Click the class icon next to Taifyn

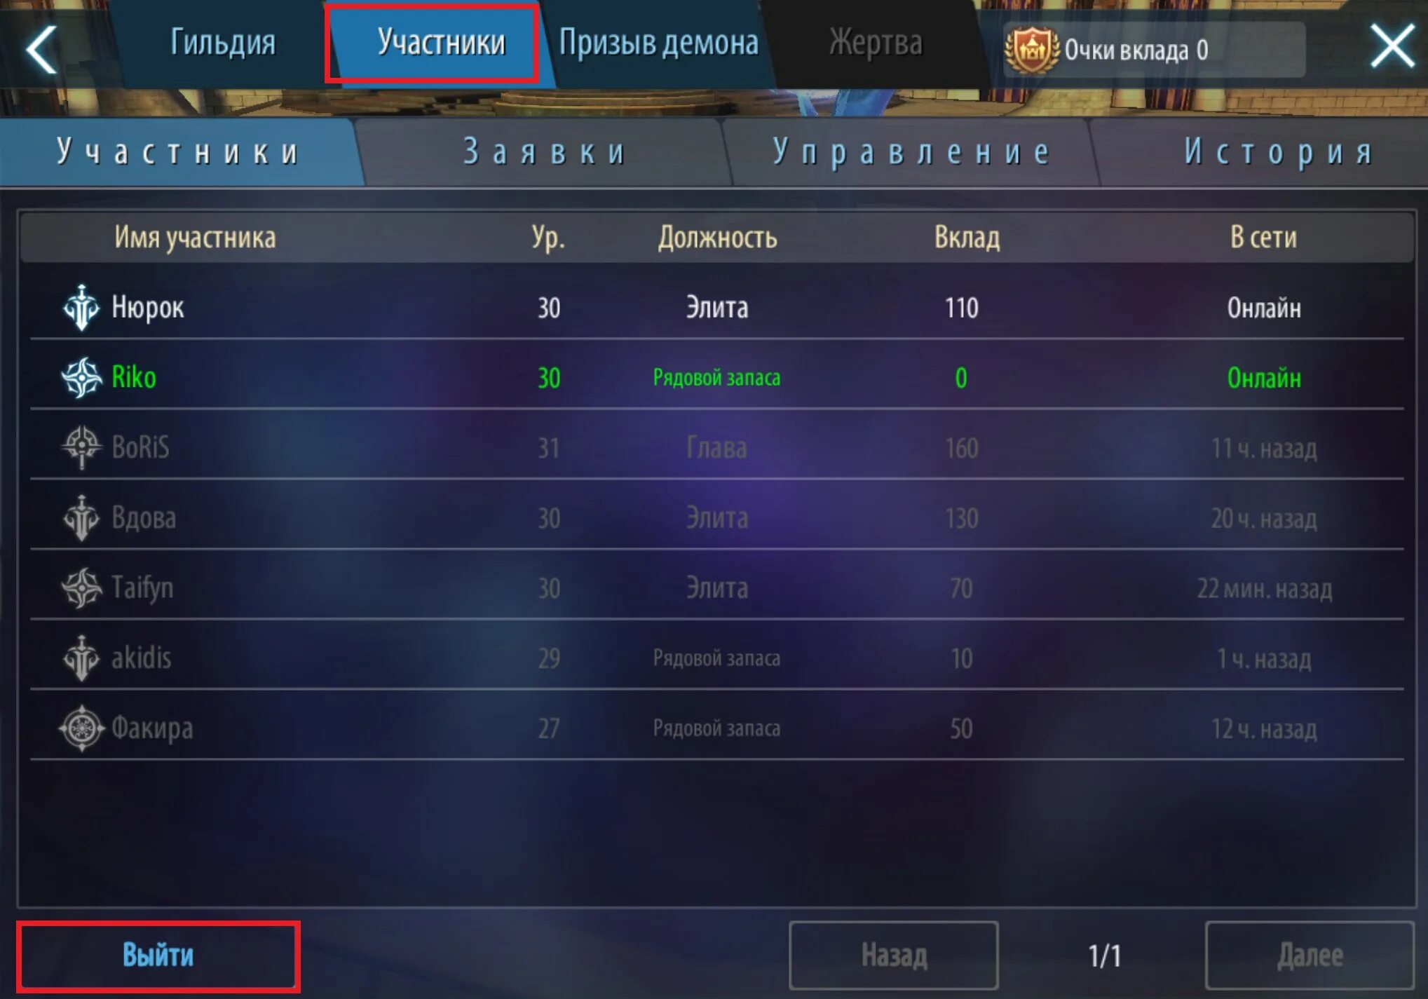point(81,587)
